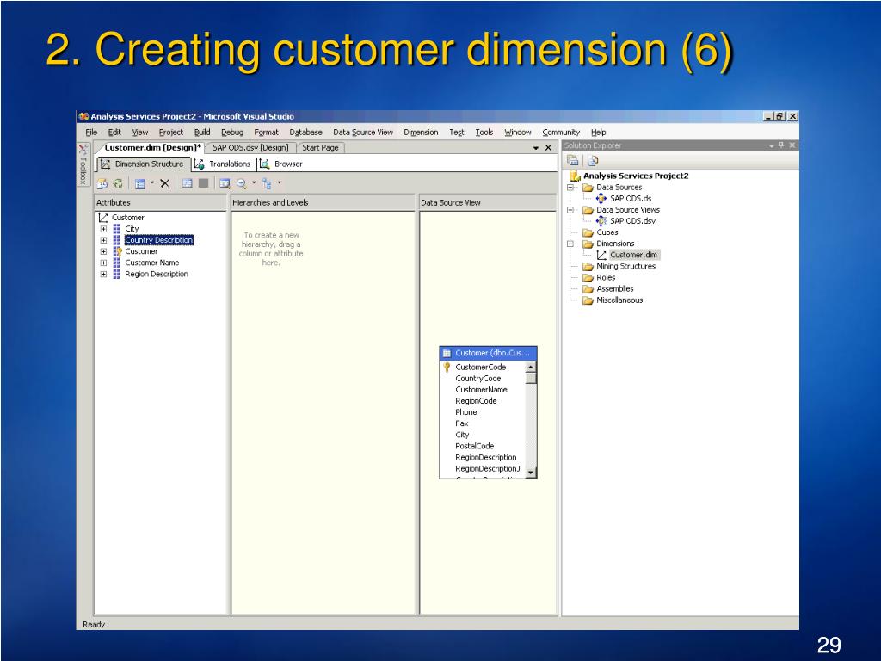Select the root Customer dimension node in Attributes

click(x=127, y=218)
